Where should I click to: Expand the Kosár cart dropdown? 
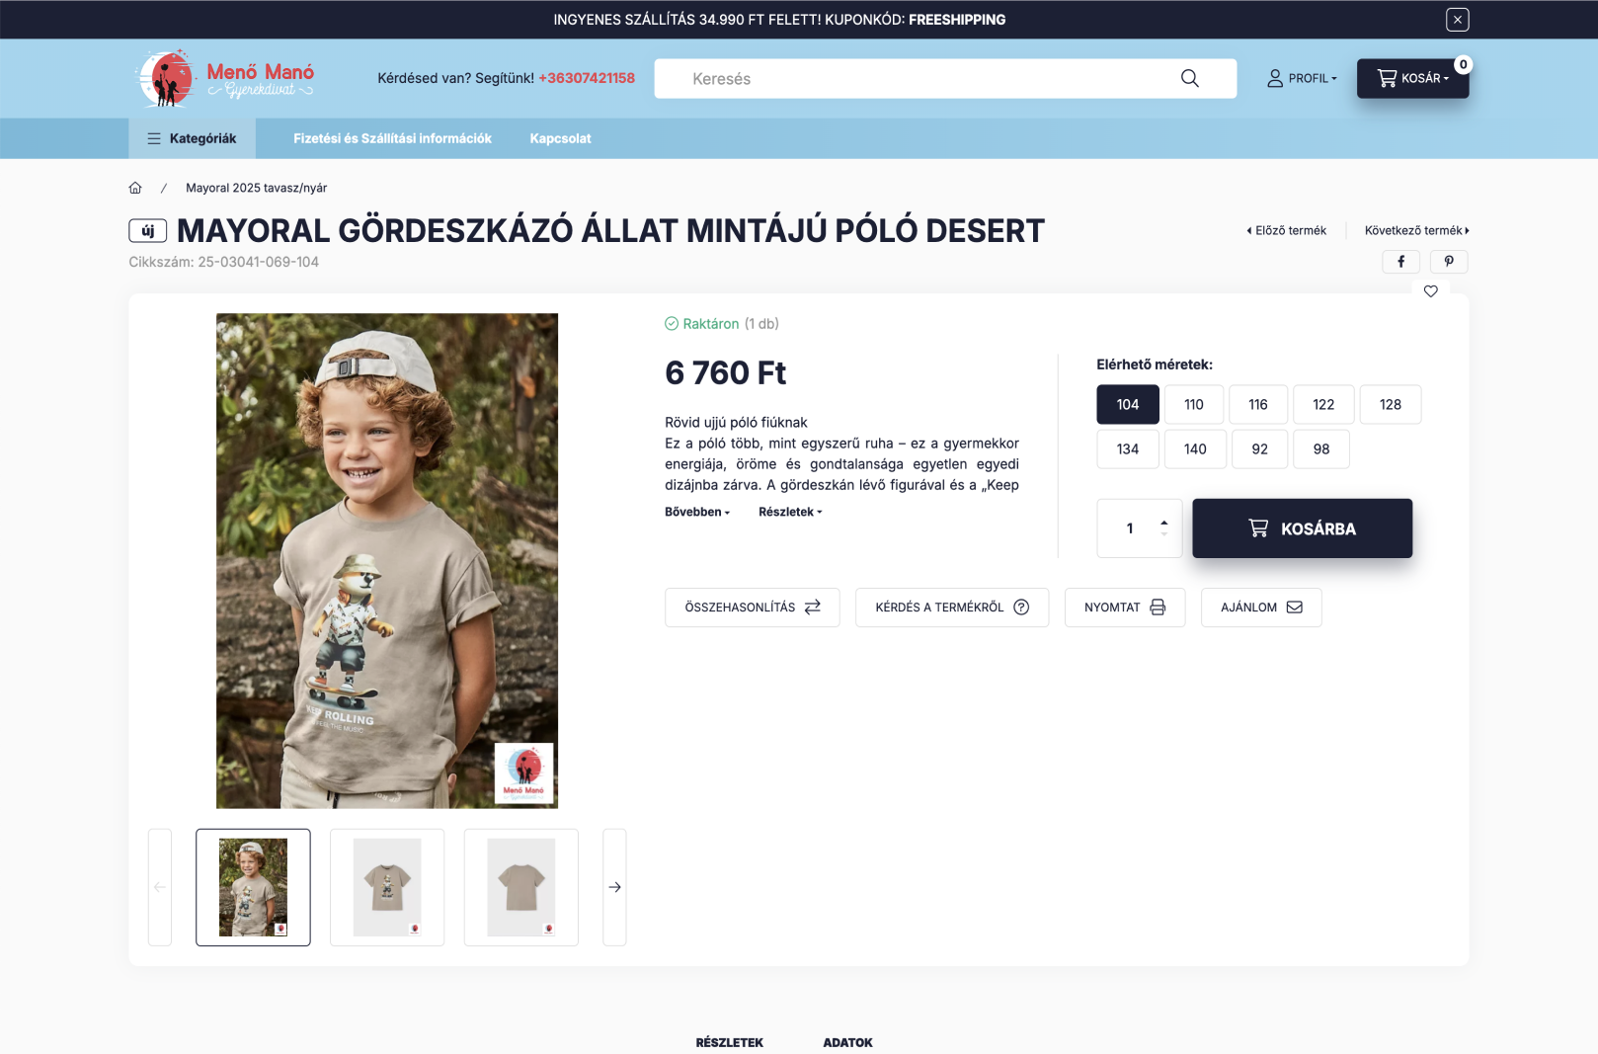[x=1412, y=78]
